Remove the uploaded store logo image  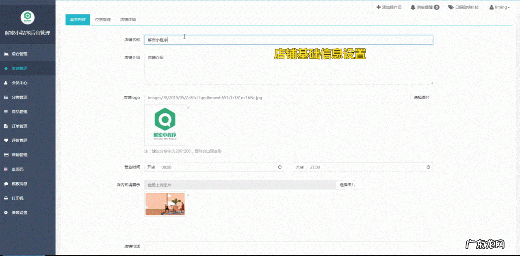tap(188, 108)
